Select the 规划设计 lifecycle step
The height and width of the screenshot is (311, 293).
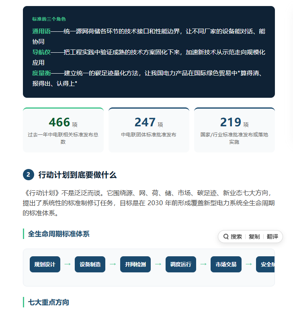(x=45, y=264)
